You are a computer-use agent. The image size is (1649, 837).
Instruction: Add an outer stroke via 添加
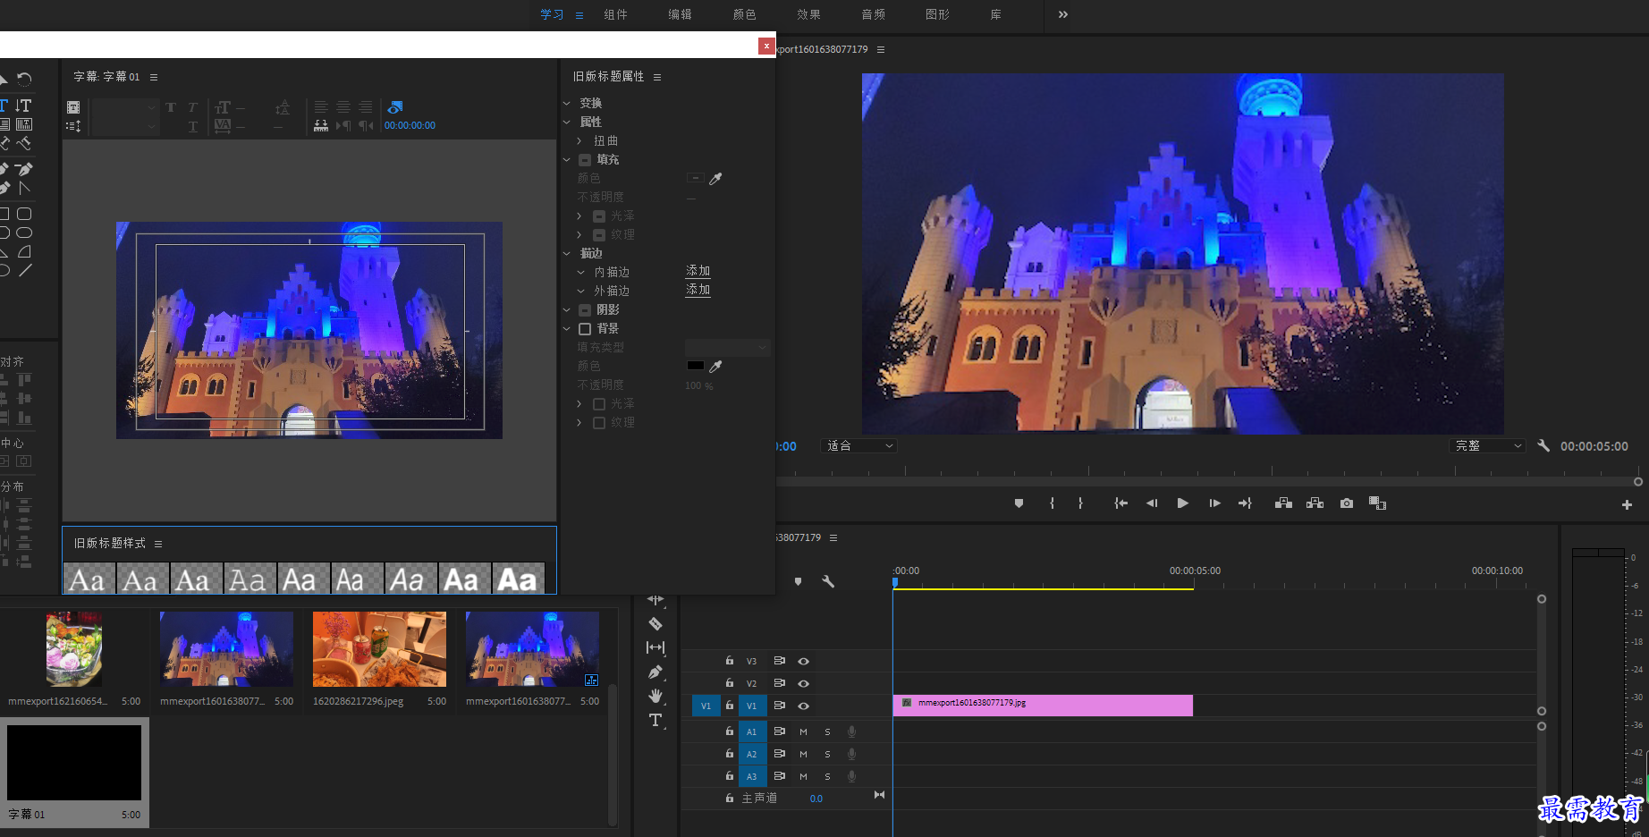click(x=698, y=290)
